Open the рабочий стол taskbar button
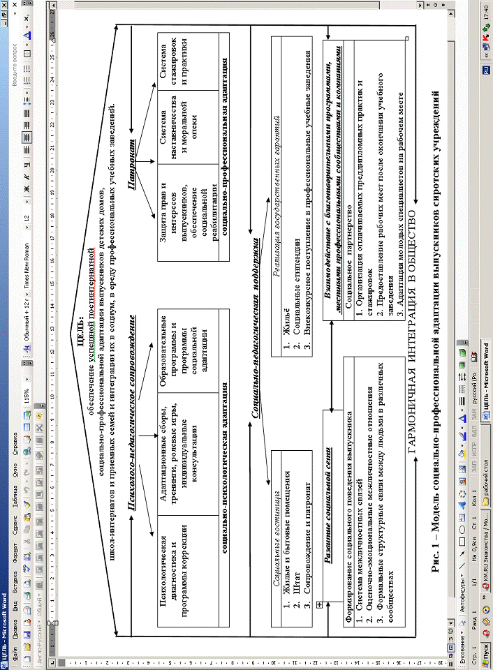Image resolution: width=493 pixels, height=670 pixels. [487, 466]
